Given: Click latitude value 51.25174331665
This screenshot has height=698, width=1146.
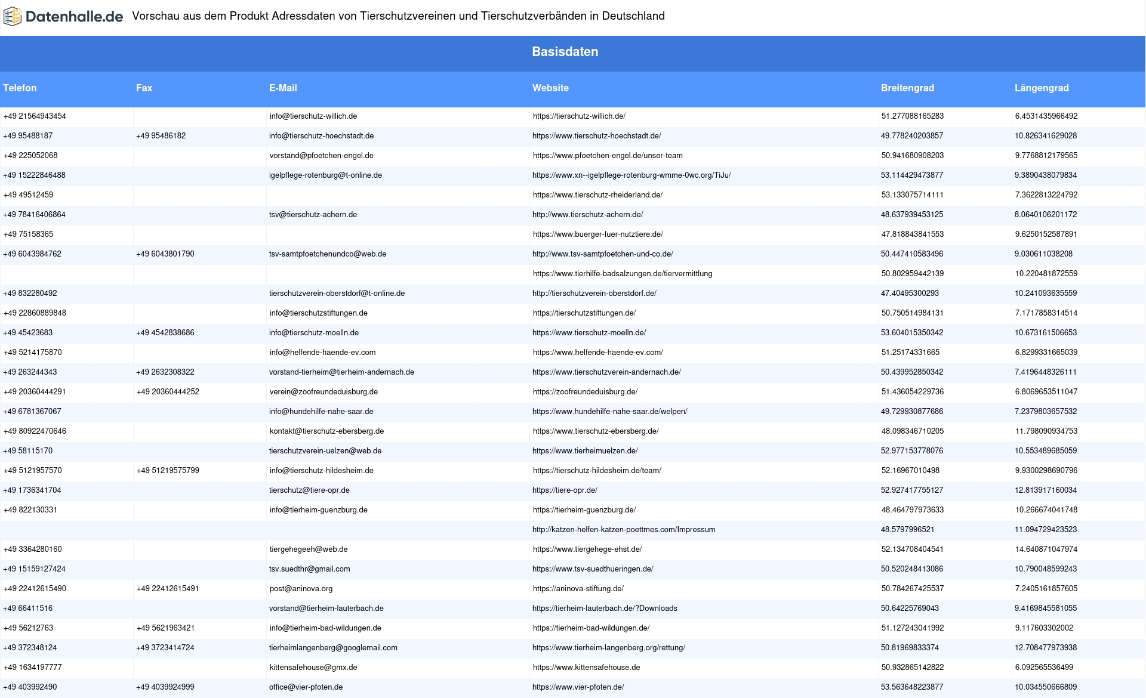Looking at the screenshot, I should 910,353.
